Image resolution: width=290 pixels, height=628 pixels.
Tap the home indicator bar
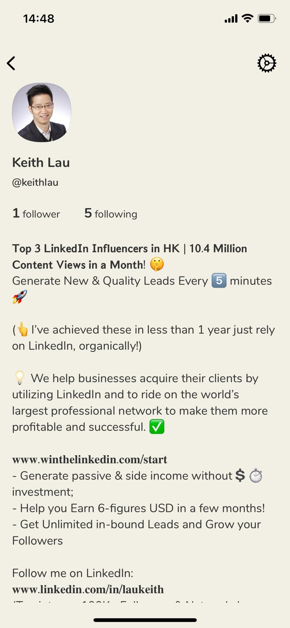[x=145, y=620]
